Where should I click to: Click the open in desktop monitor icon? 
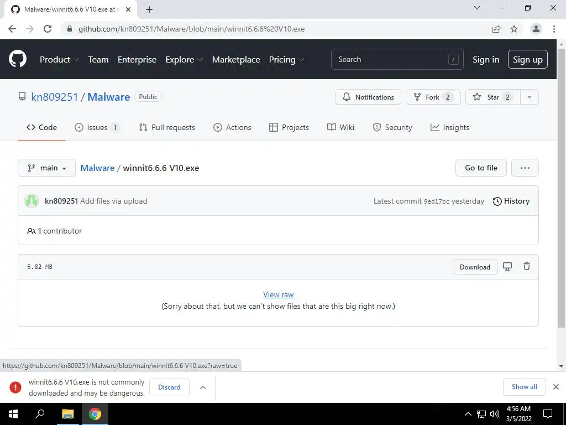tap(507, 267)
